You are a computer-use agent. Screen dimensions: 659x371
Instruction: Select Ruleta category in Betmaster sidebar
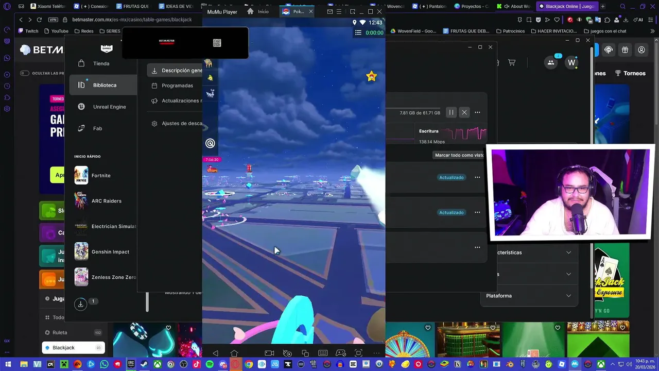73,332
